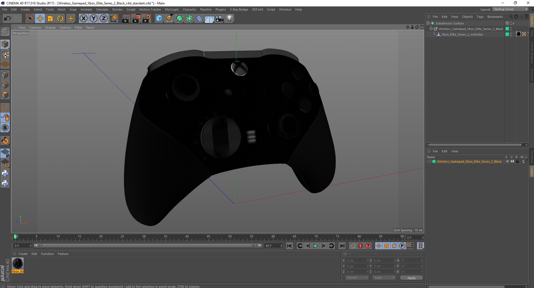534x288 pixels.
Task: Toggle layer visibility eye for Wireless_Gamepad layer
Action: coord(512,161)
